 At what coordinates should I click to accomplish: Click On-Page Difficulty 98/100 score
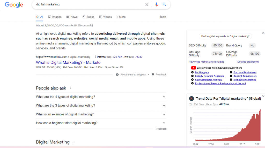(x=255, y=54)
